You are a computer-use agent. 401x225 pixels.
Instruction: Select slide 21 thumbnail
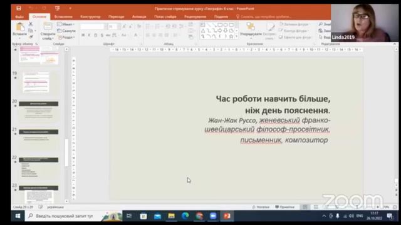pos(39,139)
